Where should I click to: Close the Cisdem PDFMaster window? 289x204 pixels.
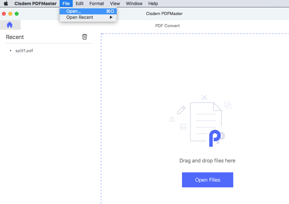click(x=4, y=14)
